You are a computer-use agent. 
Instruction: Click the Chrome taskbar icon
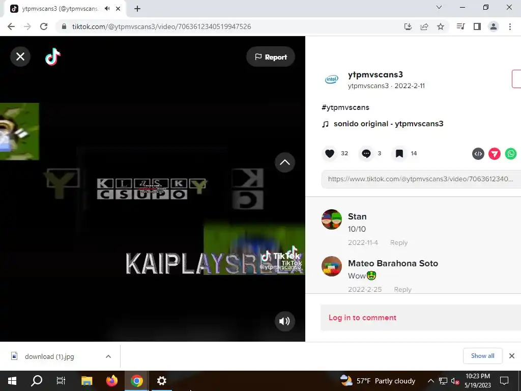click(x=136, y=381)
